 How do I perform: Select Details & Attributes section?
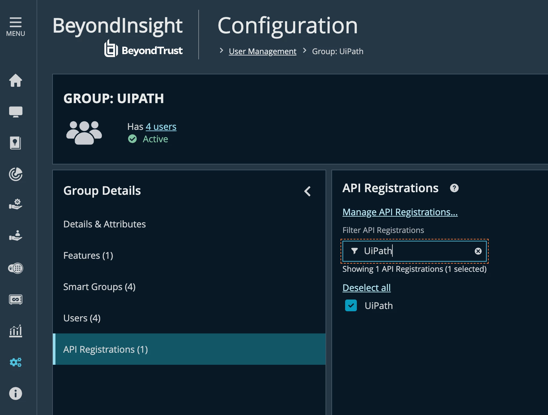[189, 224]
